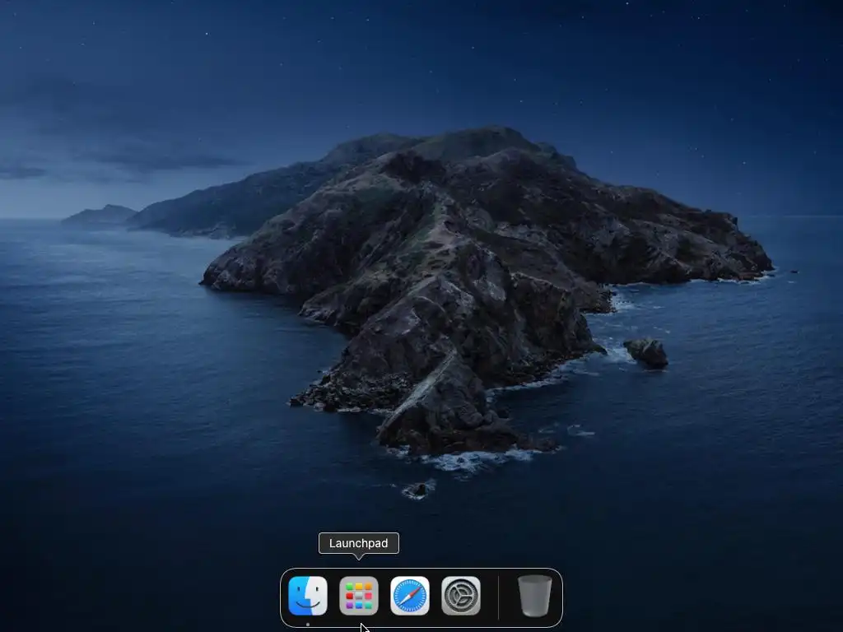Launch the Safari browser
The width and height of the screenshot is (843, 632).
coord(410,596)
